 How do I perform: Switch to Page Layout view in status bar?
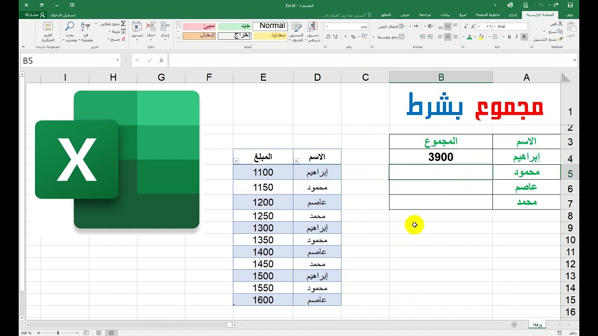click(99, 333)
